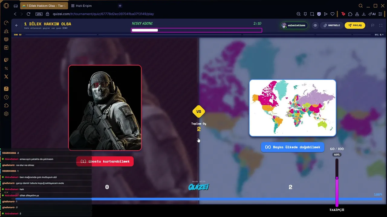Click the yellow PAYLAŞ share button

click(x=355, y=25)
